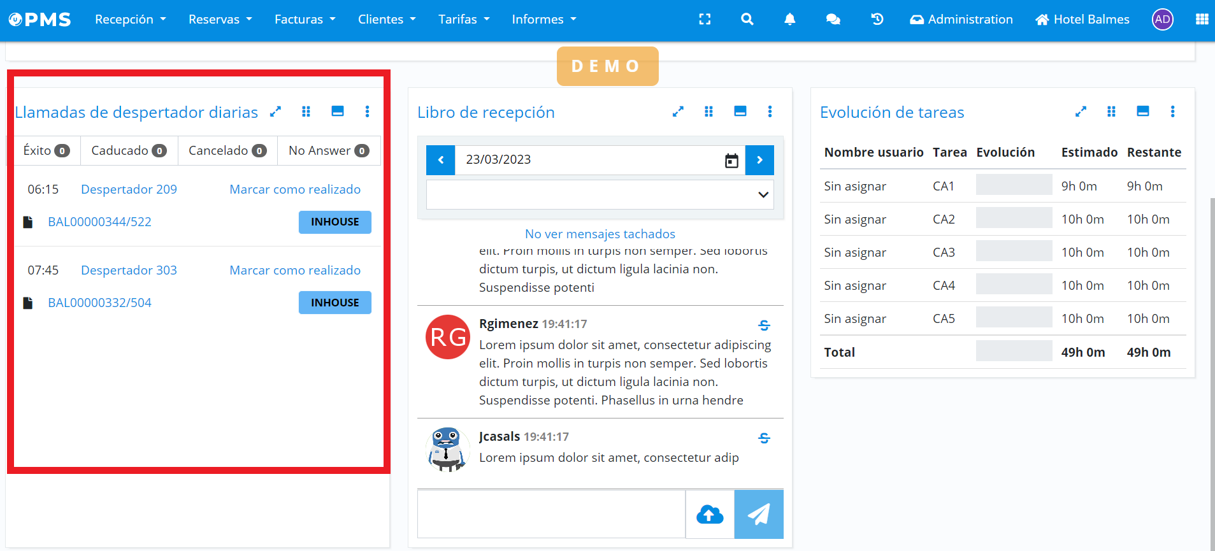Image resolution: width=1215 pixels, height=551 pixels.
Task: Expand the Evolución de tareas widget
Action: click(x=1081, y=111)
